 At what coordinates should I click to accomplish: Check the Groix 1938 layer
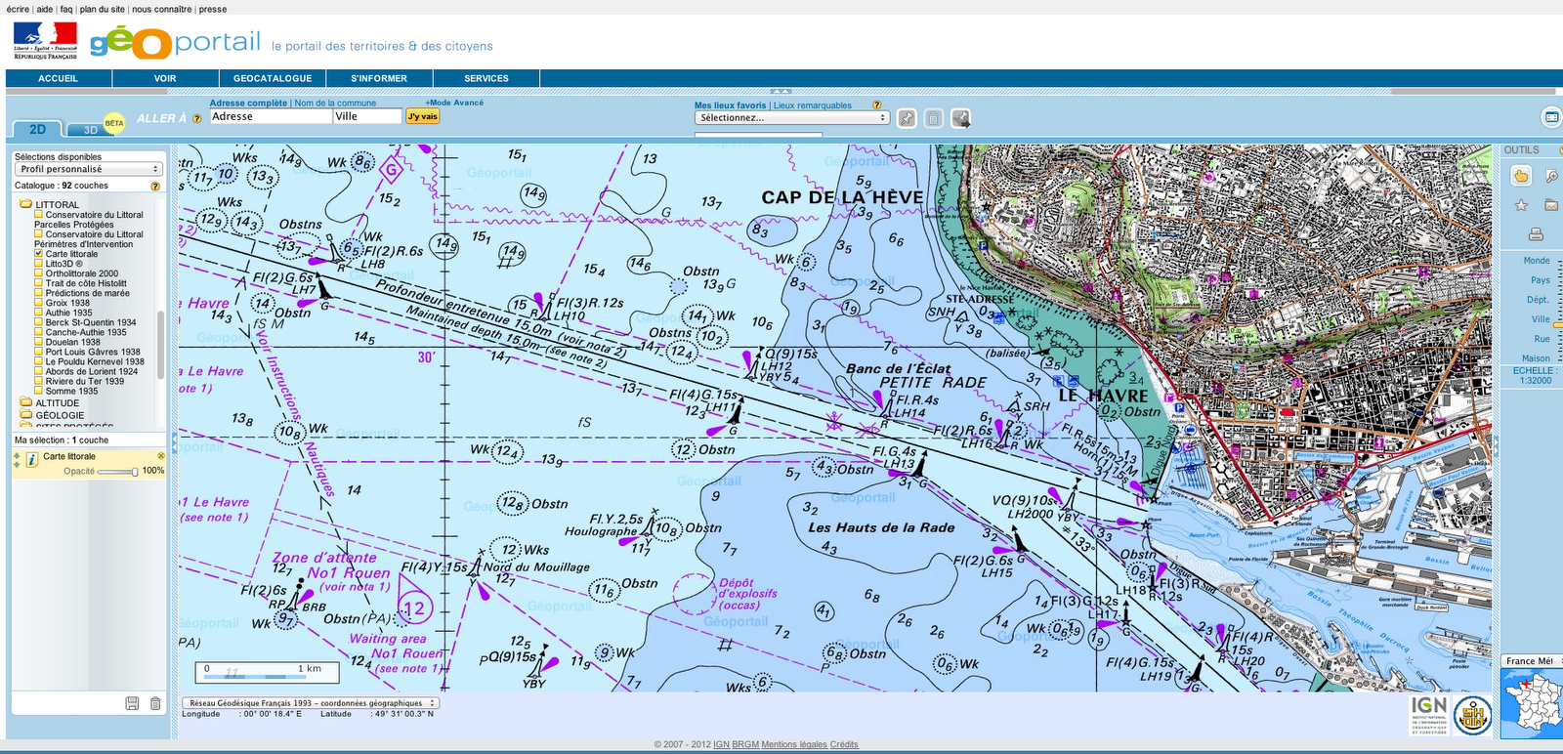coord(39,303)
